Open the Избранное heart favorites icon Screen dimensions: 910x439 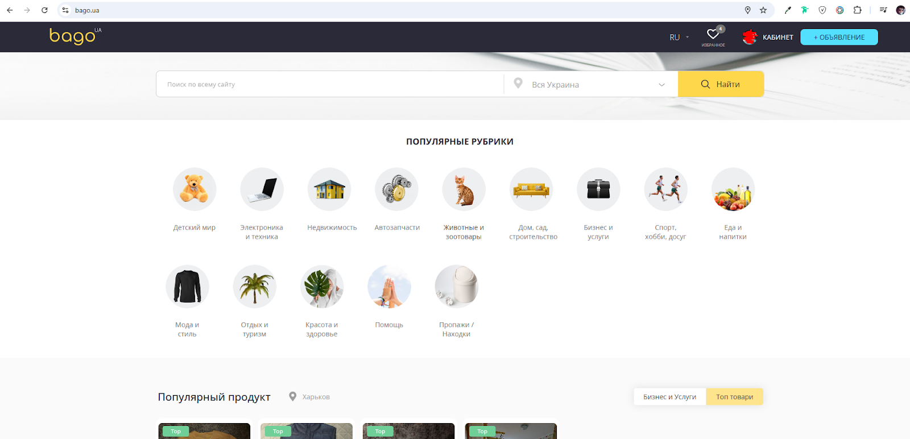click(713, 35)
